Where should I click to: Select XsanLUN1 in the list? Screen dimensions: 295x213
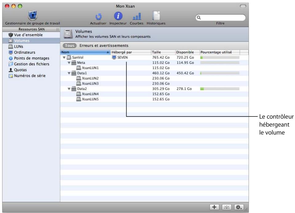click(x=154, y=68)
